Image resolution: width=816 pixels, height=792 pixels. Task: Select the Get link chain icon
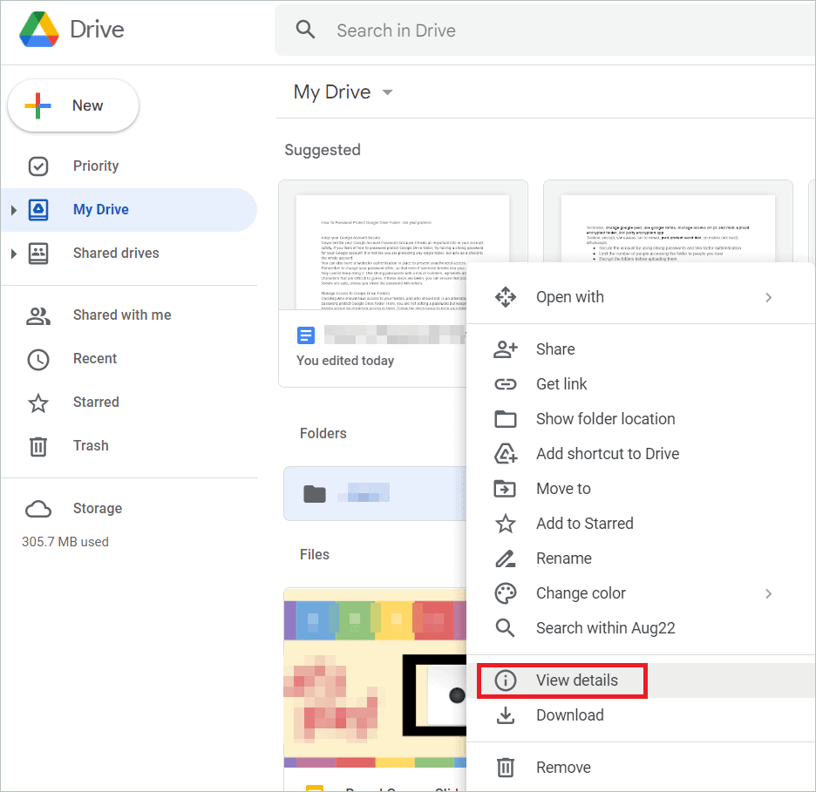pos(506,383)
